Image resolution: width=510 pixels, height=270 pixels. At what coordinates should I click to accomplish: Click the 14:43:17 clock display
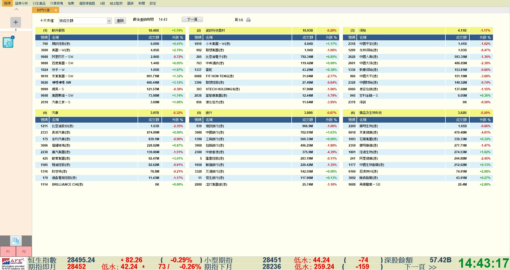(x=483, y=263)
